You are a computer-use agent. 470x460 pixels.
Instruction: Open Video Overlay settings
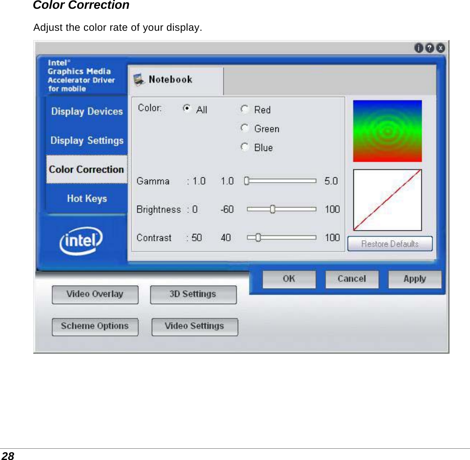[95, 294]
